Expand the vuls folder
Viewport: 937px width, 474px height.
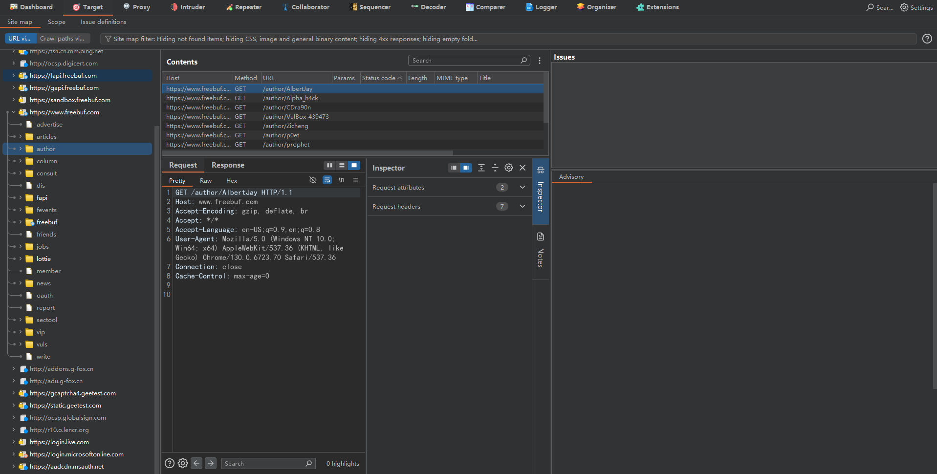pyautogui.click(x=21, y=345)
